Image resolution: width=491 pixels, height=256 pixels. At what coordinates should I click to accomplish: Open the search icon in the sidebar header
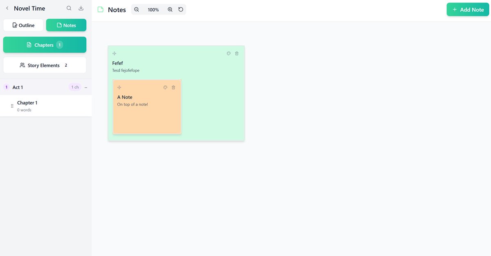[69, 8]
